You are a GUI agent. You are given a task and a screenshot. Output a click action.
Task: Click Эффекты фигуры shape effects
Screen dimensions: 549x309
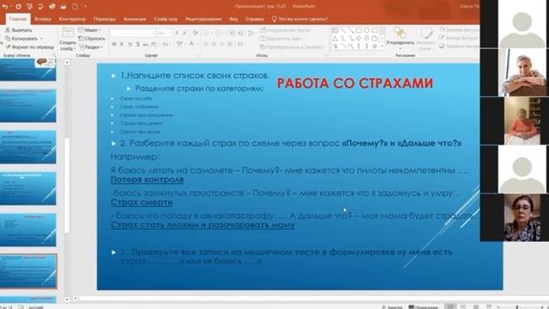point(460,45)
